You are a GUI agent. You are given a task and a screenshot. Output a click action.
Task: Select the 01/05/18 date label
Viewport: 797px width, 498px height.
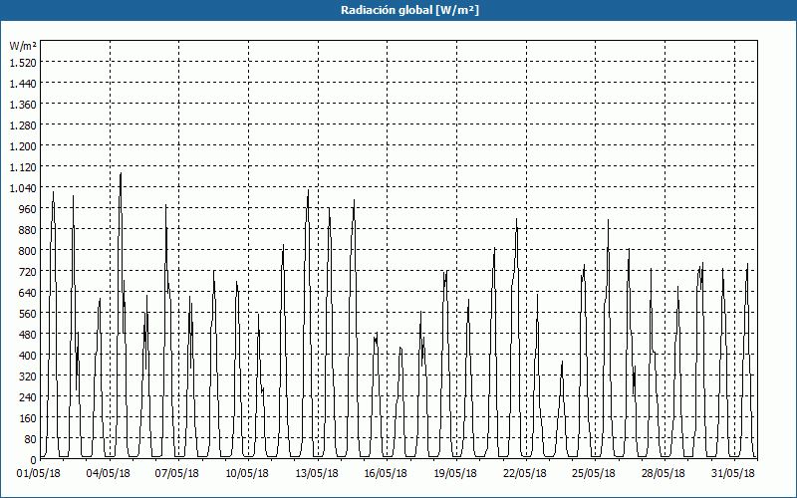[x=39, y=473]
